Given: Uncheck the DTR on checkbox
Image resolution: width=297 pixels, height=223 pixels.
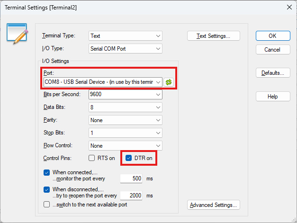Looking at the screenshot, I should [x=129, y=158].
